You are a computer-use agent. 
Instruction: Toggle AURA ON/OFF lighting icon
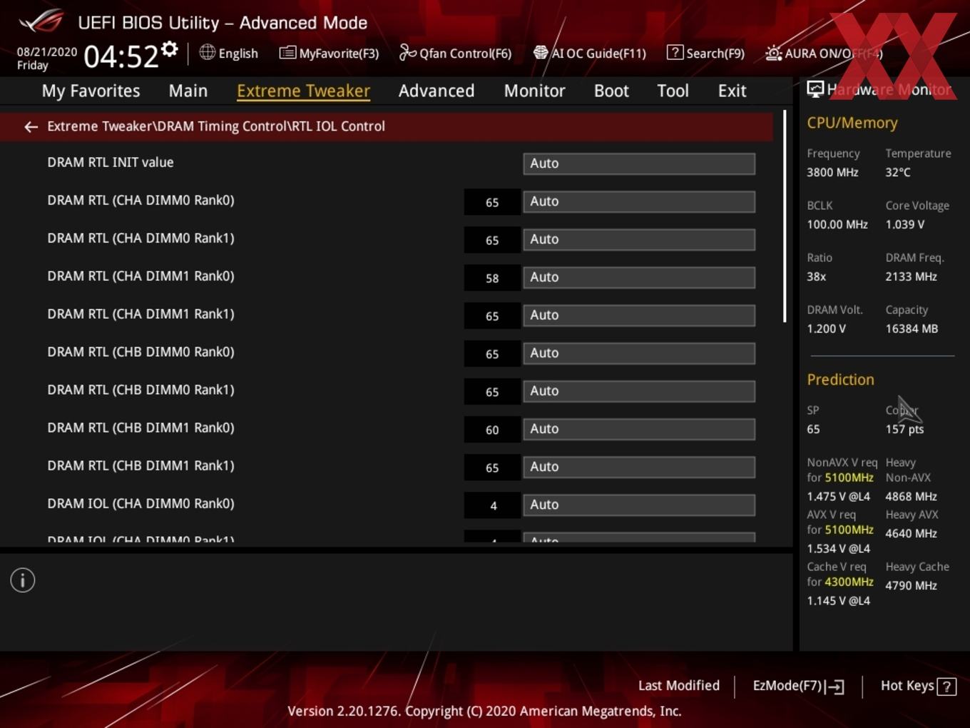(773, 53)
